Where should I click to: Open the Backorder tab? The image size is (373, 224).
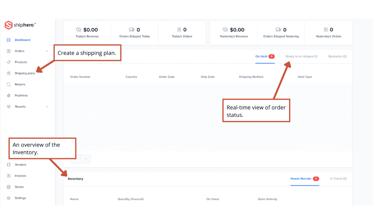[x=337, y=56]
